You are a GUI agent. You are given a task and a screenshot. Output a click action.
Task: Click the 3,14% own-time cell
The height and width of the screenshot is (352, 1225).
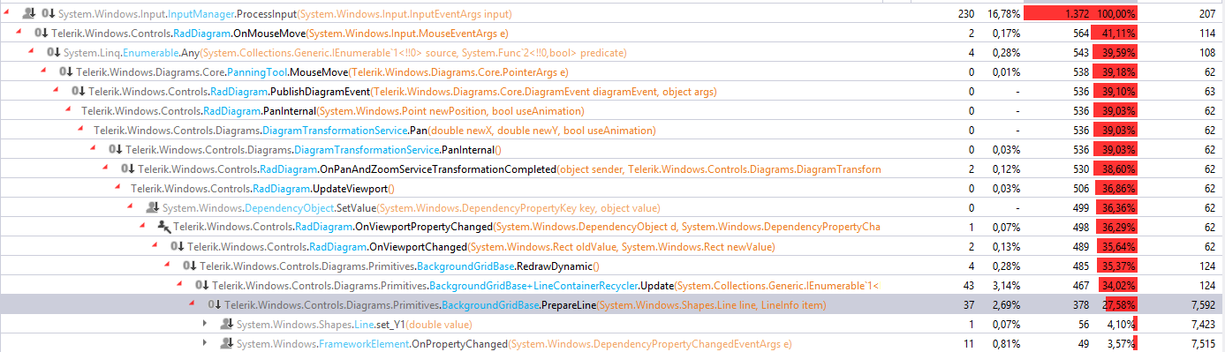[x=1007, y=285]
